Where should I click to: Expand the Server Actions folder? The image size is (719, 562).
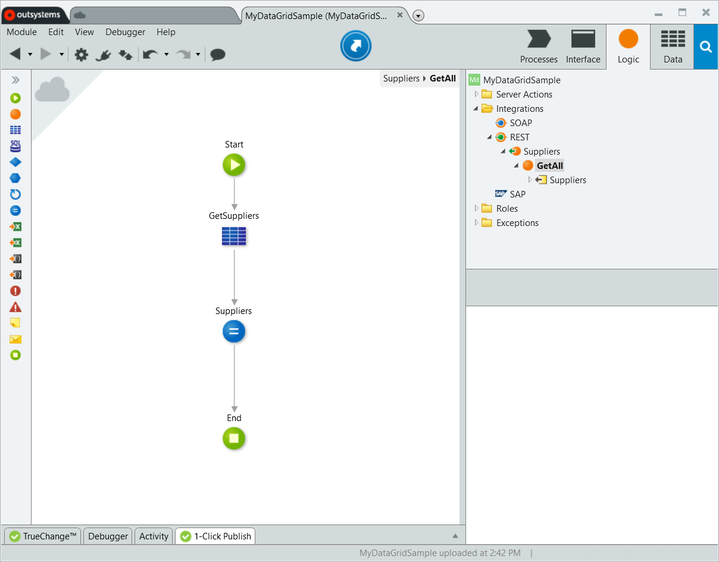click(476, 94)
